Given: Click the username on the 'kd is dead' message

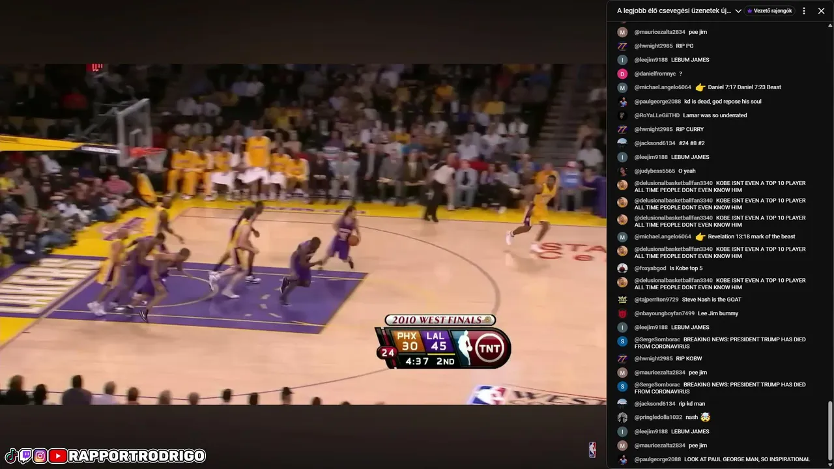Looking at the screenshot, I should click(657, 102).
